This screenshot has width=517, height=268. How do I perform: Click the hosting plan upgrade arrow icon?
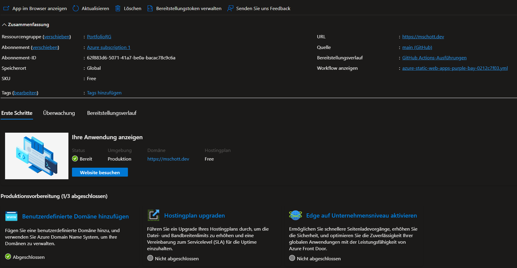point(153,215)
